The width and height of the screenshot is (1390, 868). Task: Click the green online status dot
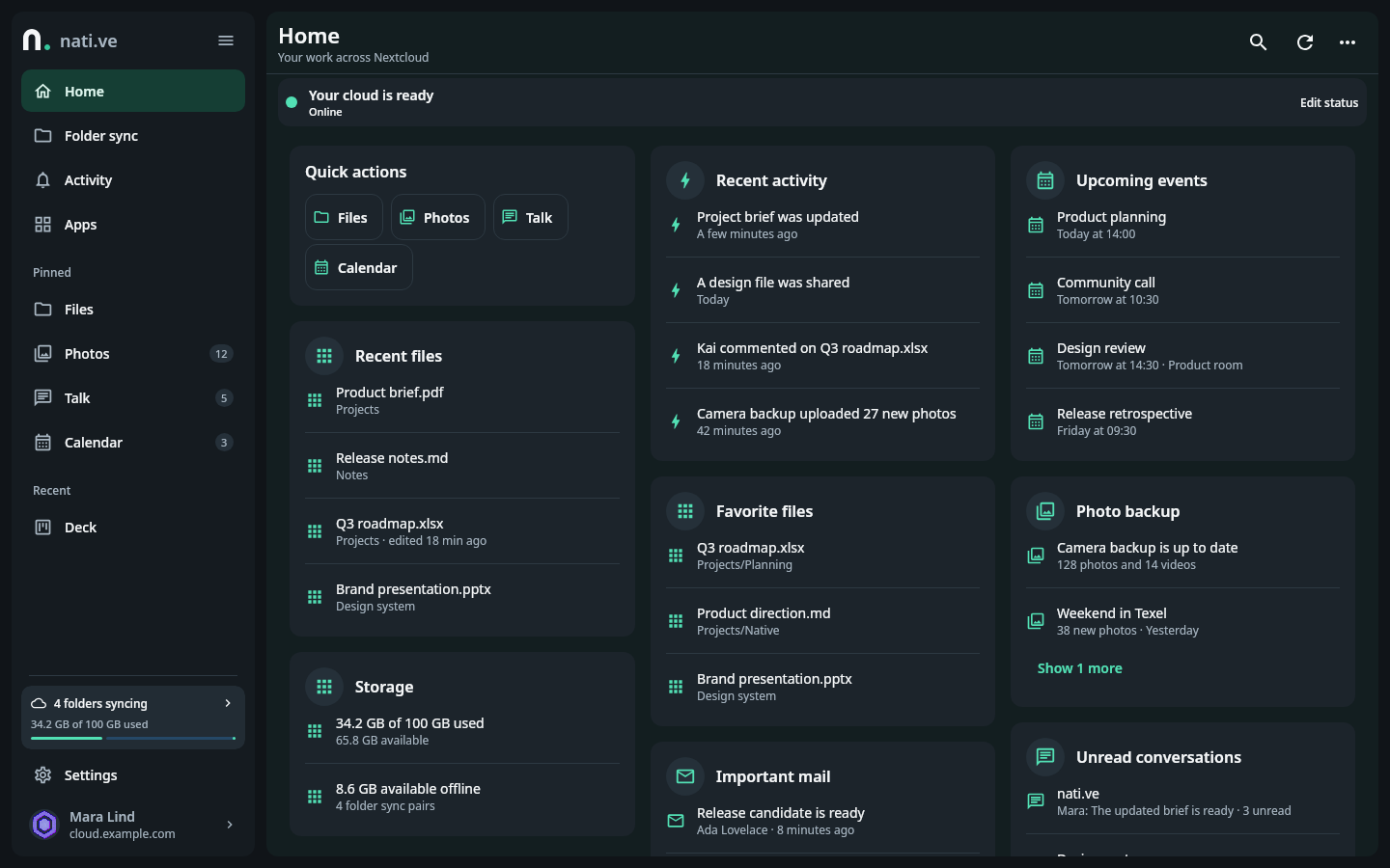[292, 102]
